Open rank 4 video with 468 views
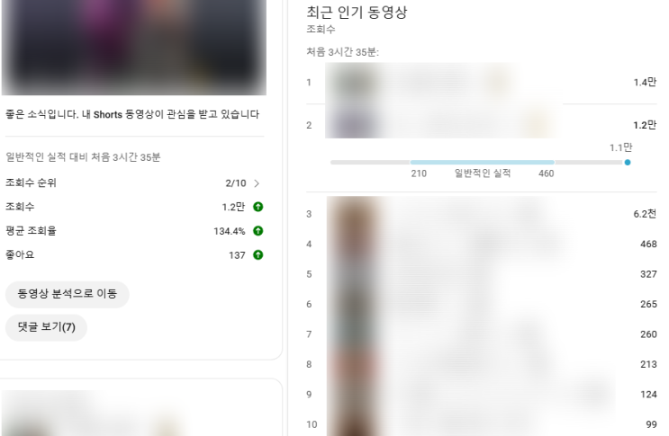Viewport: 669px width, 436px height. pyautogui.click(x=482, y=244)
